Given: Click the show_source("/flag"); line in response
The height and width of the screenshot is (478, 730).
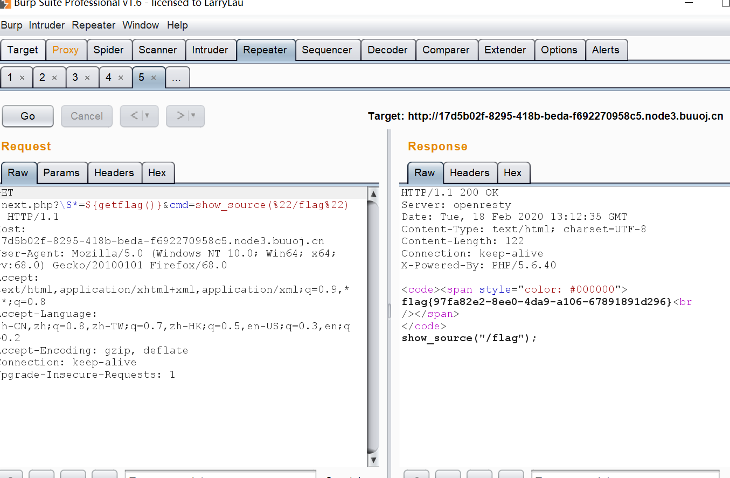Looking at the screenshot, I should (470, 338).
